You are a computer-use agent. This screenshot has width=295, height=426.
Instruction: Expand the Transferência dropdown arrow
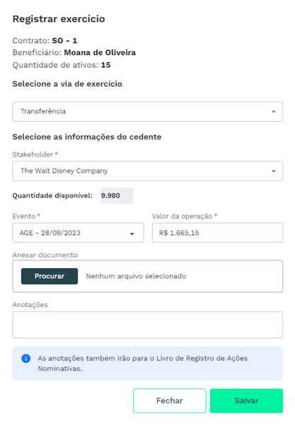point(274,112)
